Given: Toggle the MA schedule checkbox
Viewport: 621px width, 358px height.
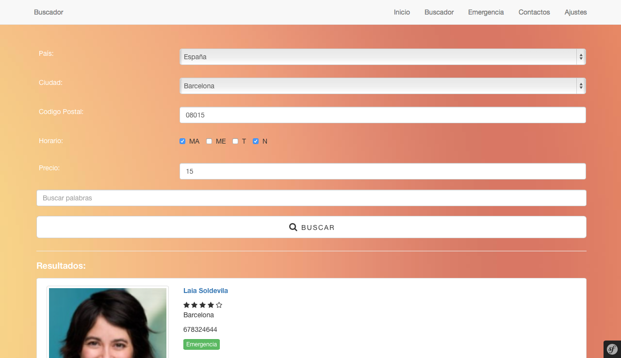Looking at the screenshot, I should [x=182, y=141].
